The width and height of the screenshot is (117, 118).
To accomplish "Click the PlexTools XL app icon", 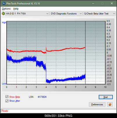I will pos(3,4).
